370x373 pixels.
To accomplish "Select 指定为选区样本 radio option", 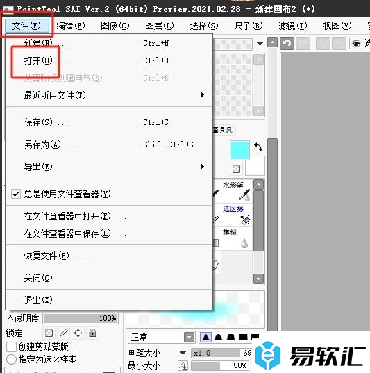I will (11, 359).
